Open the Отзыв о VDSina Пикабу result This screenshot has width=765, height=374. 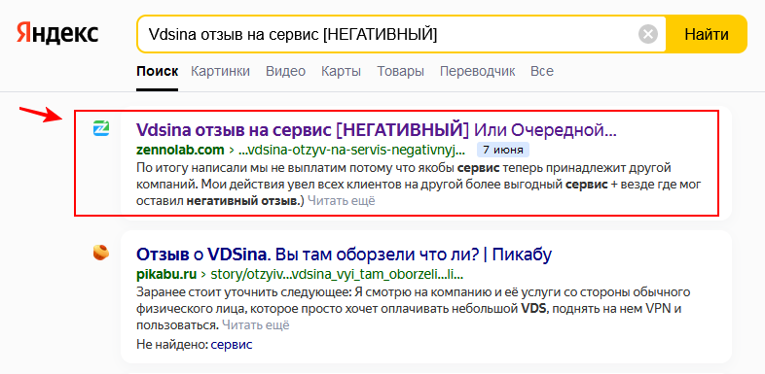click(x=344, y=254)
